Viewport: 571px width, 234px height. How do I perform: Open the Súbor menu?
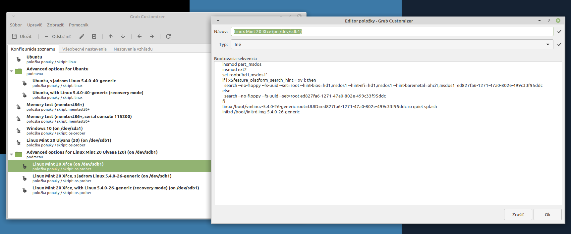[16, 25]
